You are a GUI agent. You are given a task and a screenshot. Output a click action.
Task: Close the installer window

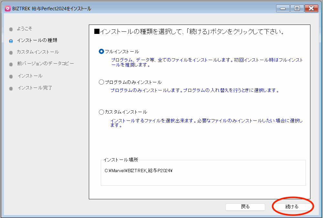(x=311, y=8)
